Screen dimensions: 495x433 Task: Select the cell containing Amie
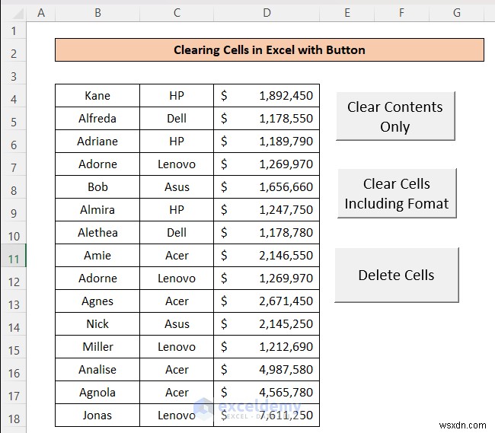[x=97, y=255]
